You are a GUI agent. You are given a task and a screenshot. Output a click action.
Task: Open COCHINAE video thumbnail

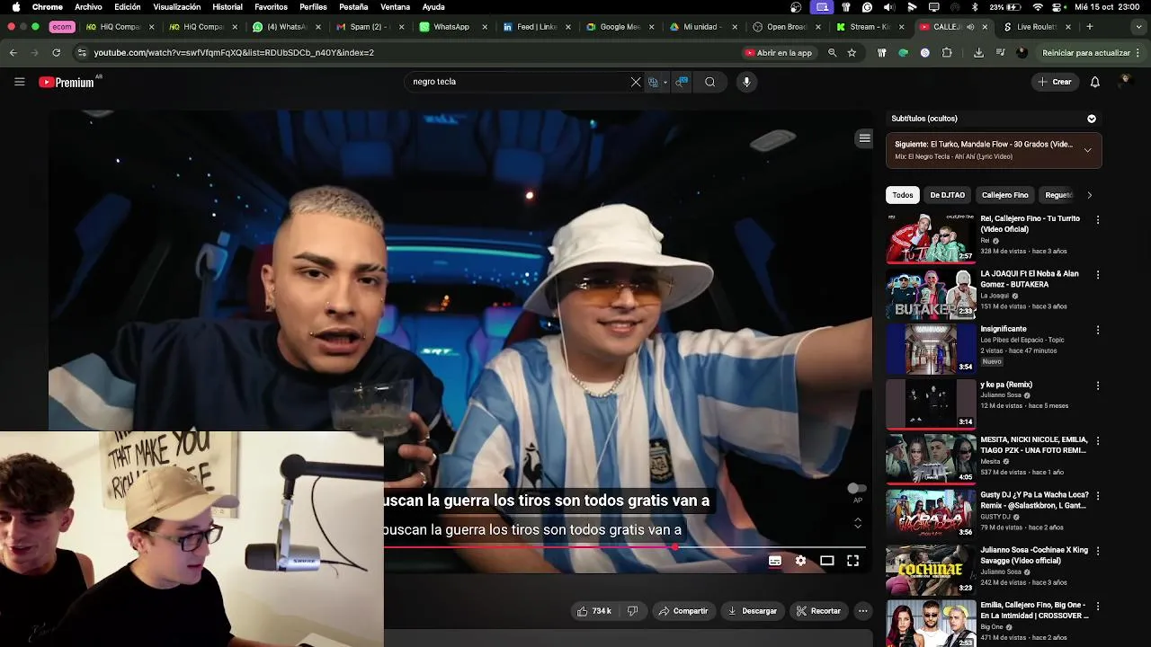931,570
